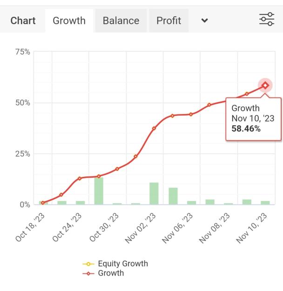The height and width of the screenshot is (291, 283).
Task: Select the highlighted Nov 10 data point
Action: (x=265, y=85)
